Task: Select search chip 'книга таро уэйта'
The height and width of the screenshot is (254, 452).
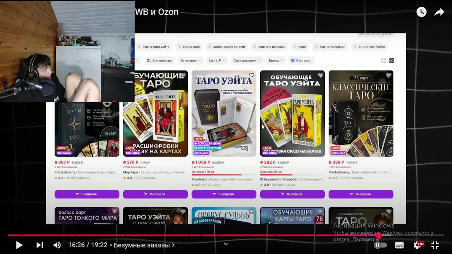Action: point(369,47)
